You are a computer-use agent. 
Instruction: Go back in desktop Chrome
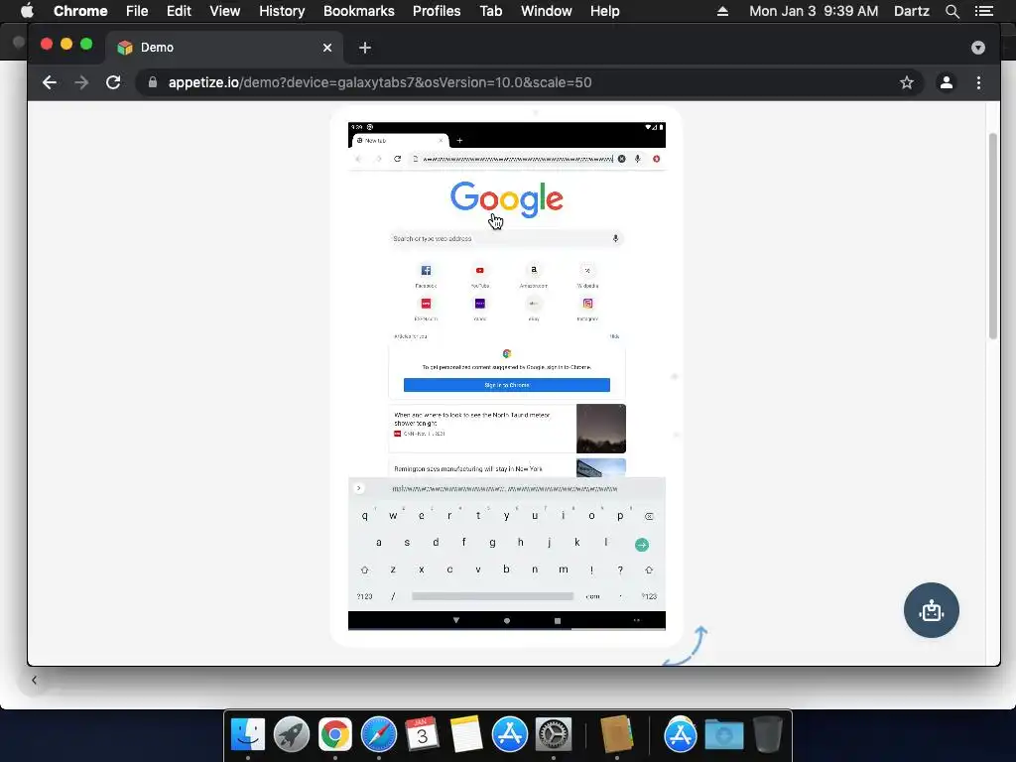pyautogui.click(x=50, y=82)
